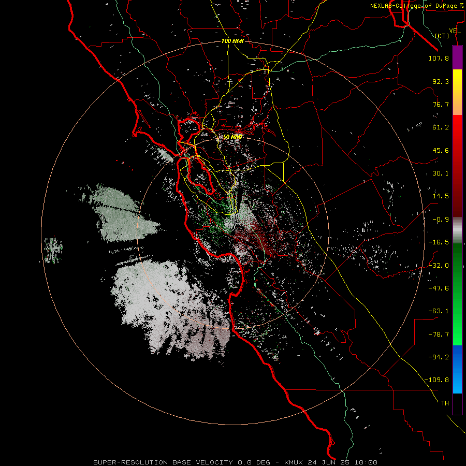
Task: Select the 61.2 velocity scale value
Action: pos(441,127)
